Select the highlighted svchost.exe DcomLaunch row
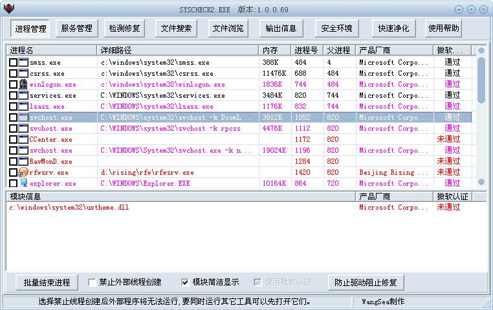The width and height of the screenshot is (493, 310). (239, 117)
